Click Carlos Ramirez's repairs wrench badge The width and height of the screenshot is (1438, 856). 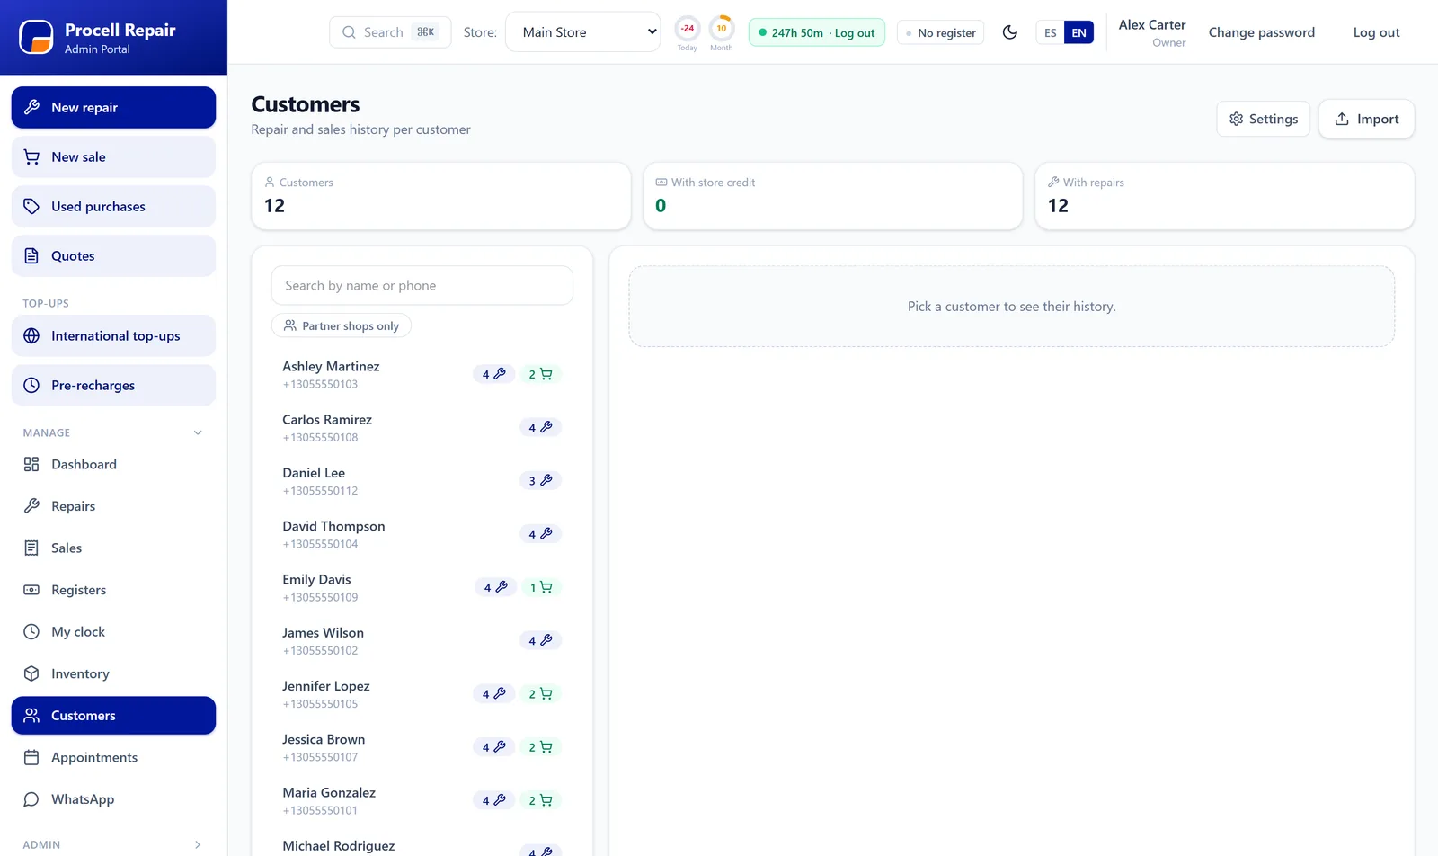coord(540,427)
